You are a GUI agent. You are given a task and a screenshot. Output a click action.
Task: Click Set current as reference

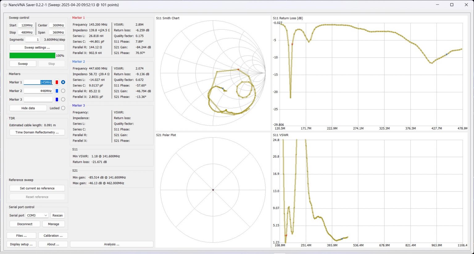point(37,188)
